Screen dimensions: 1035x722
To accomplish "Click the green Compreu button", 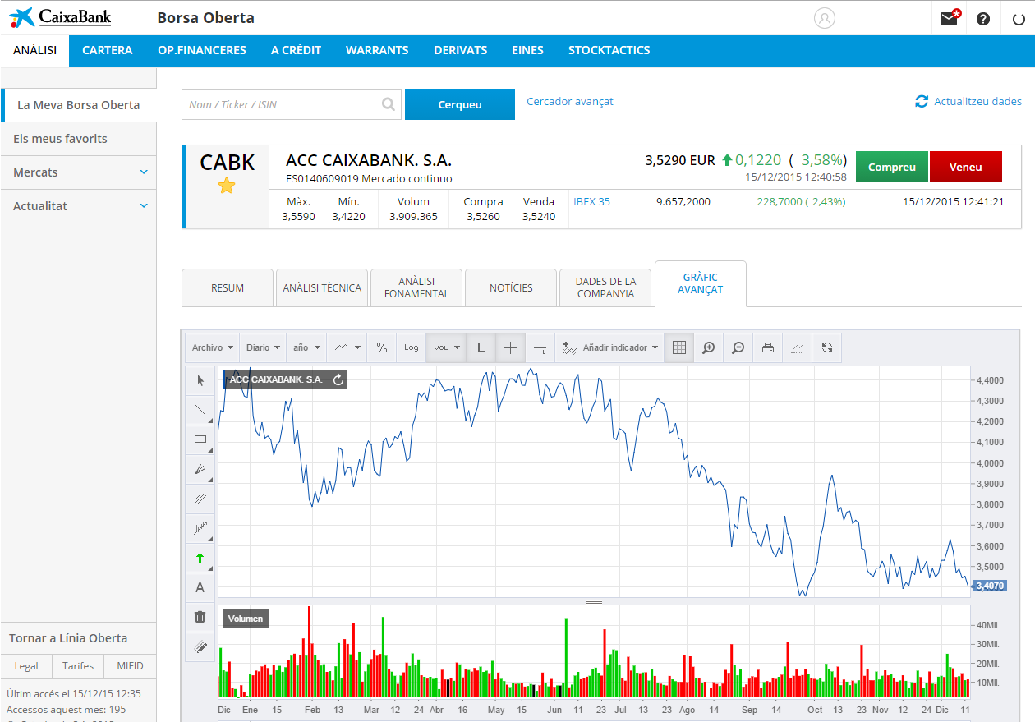I will 891,166.
